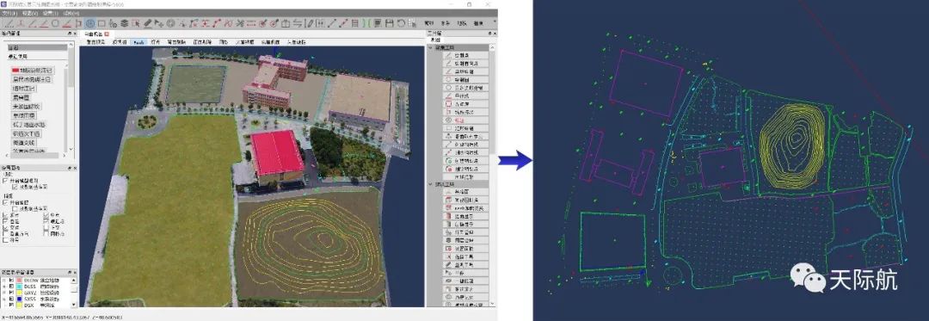Click the save floppy disk toolbar icon
The width and height of the screenshot is (929, 321).
point(390,24)
